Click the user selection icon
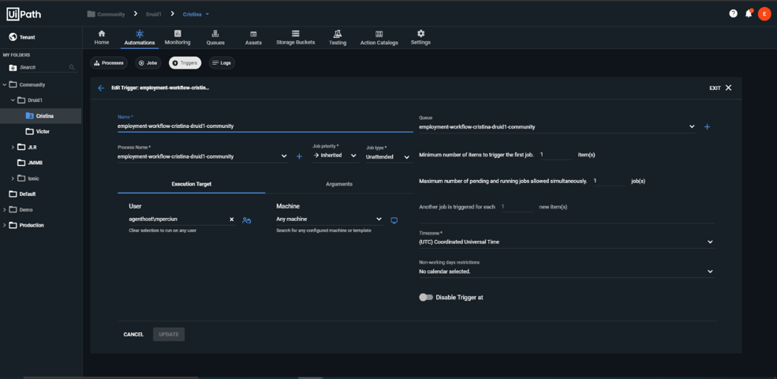Image resolution: width=777 pixels, height=379 pixels. click(x=246, y=220)
